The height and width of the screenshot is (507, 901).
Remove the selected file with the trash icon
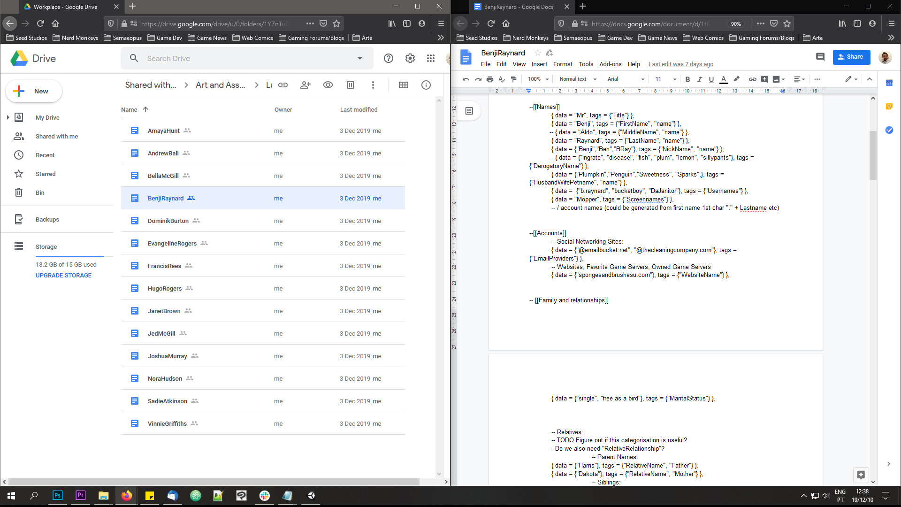coord(351,85)
